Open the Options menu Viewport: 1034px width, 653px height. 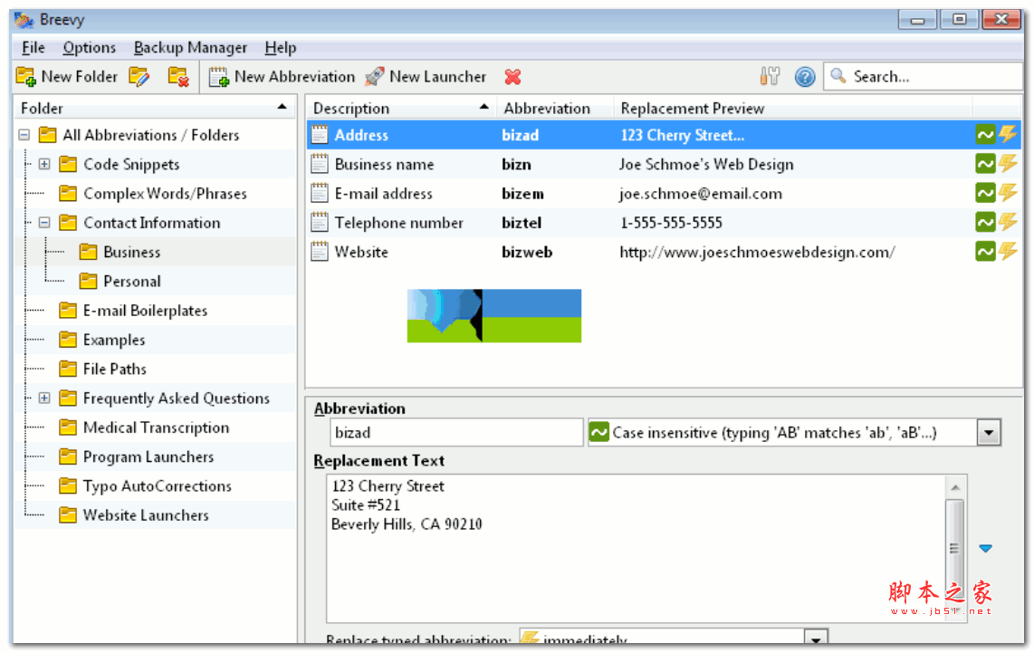point(89,47)
